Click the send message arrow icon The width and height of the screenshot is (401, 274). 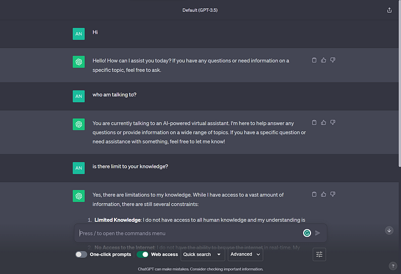coord(317,233)
